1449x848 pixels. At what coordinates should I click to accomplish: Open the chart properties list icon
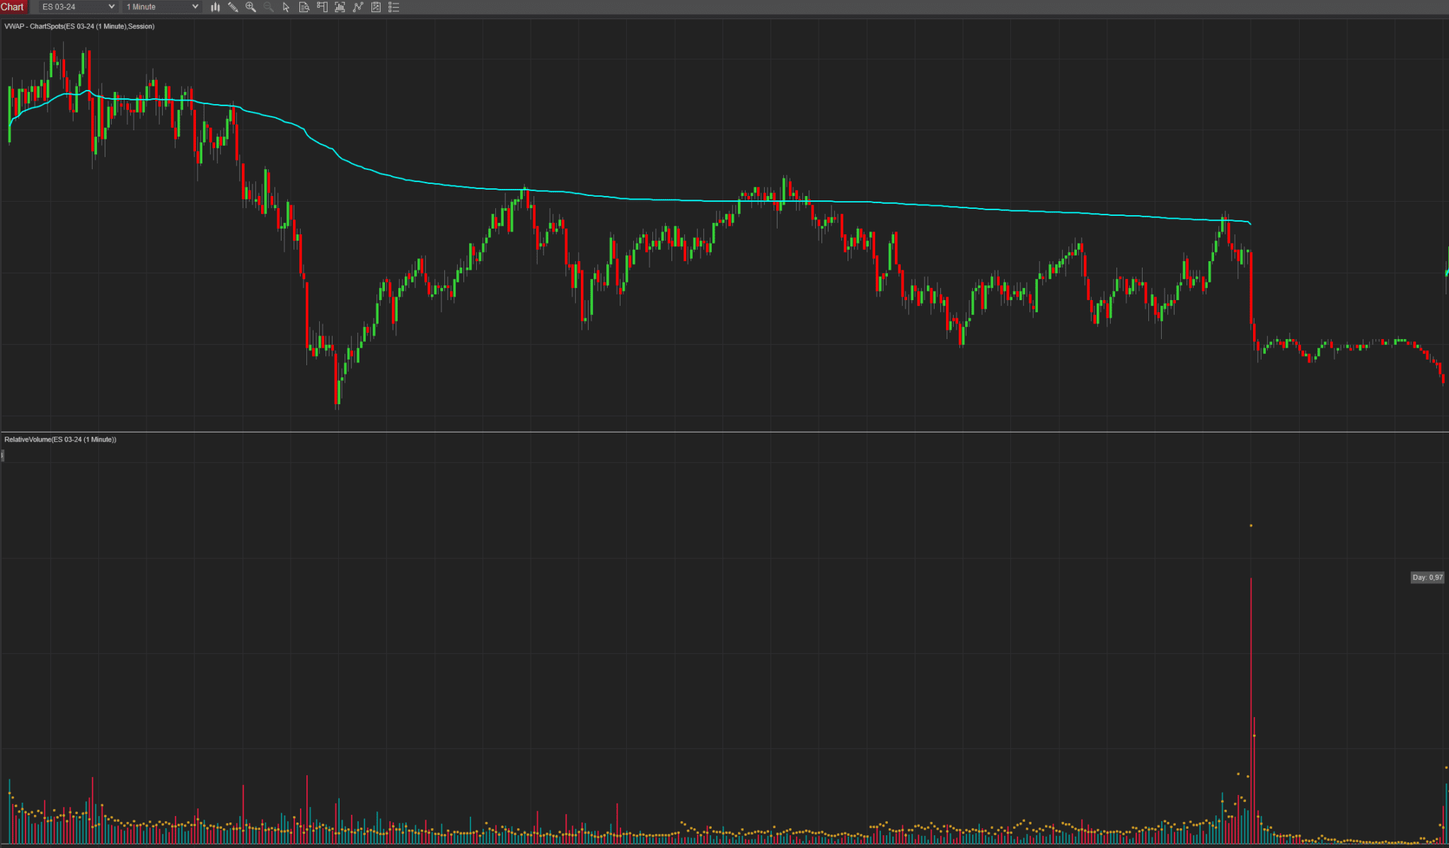point(394,6)
